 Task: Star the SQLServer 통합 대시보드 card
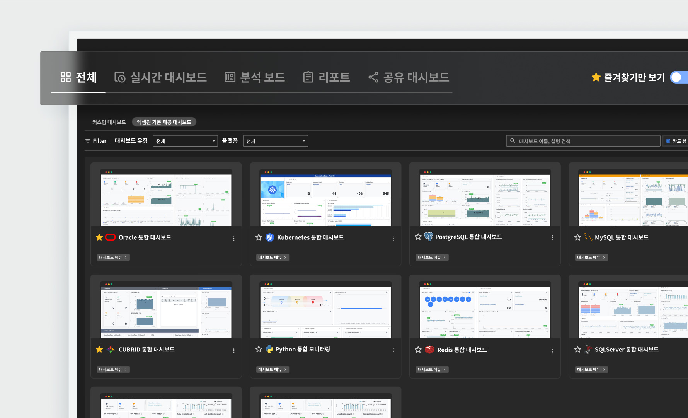(577, 350)
